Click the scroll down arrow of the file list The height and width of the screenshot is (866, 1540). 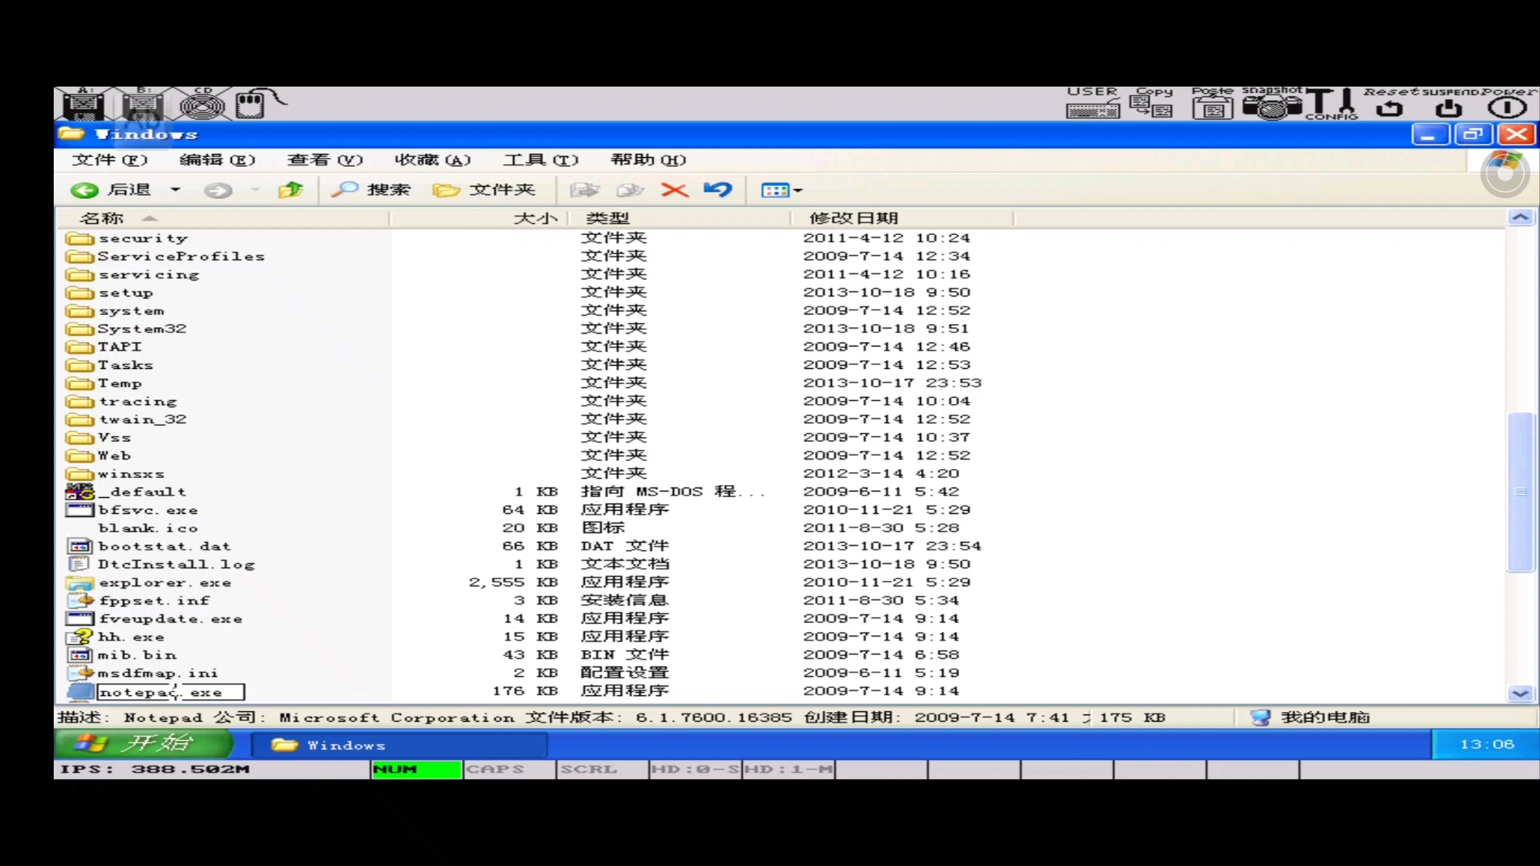(1521, 694)
